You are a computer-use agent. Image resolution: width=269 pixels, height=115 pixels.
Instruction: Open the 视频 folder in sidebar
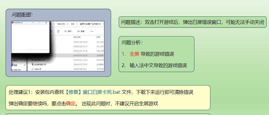15,65
